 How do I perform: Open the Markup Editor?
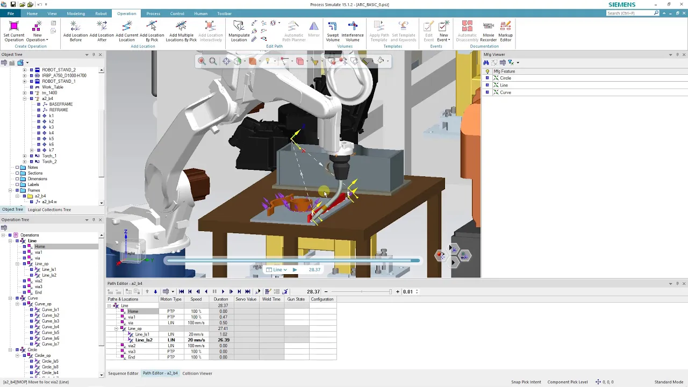(x=505, y=32)
